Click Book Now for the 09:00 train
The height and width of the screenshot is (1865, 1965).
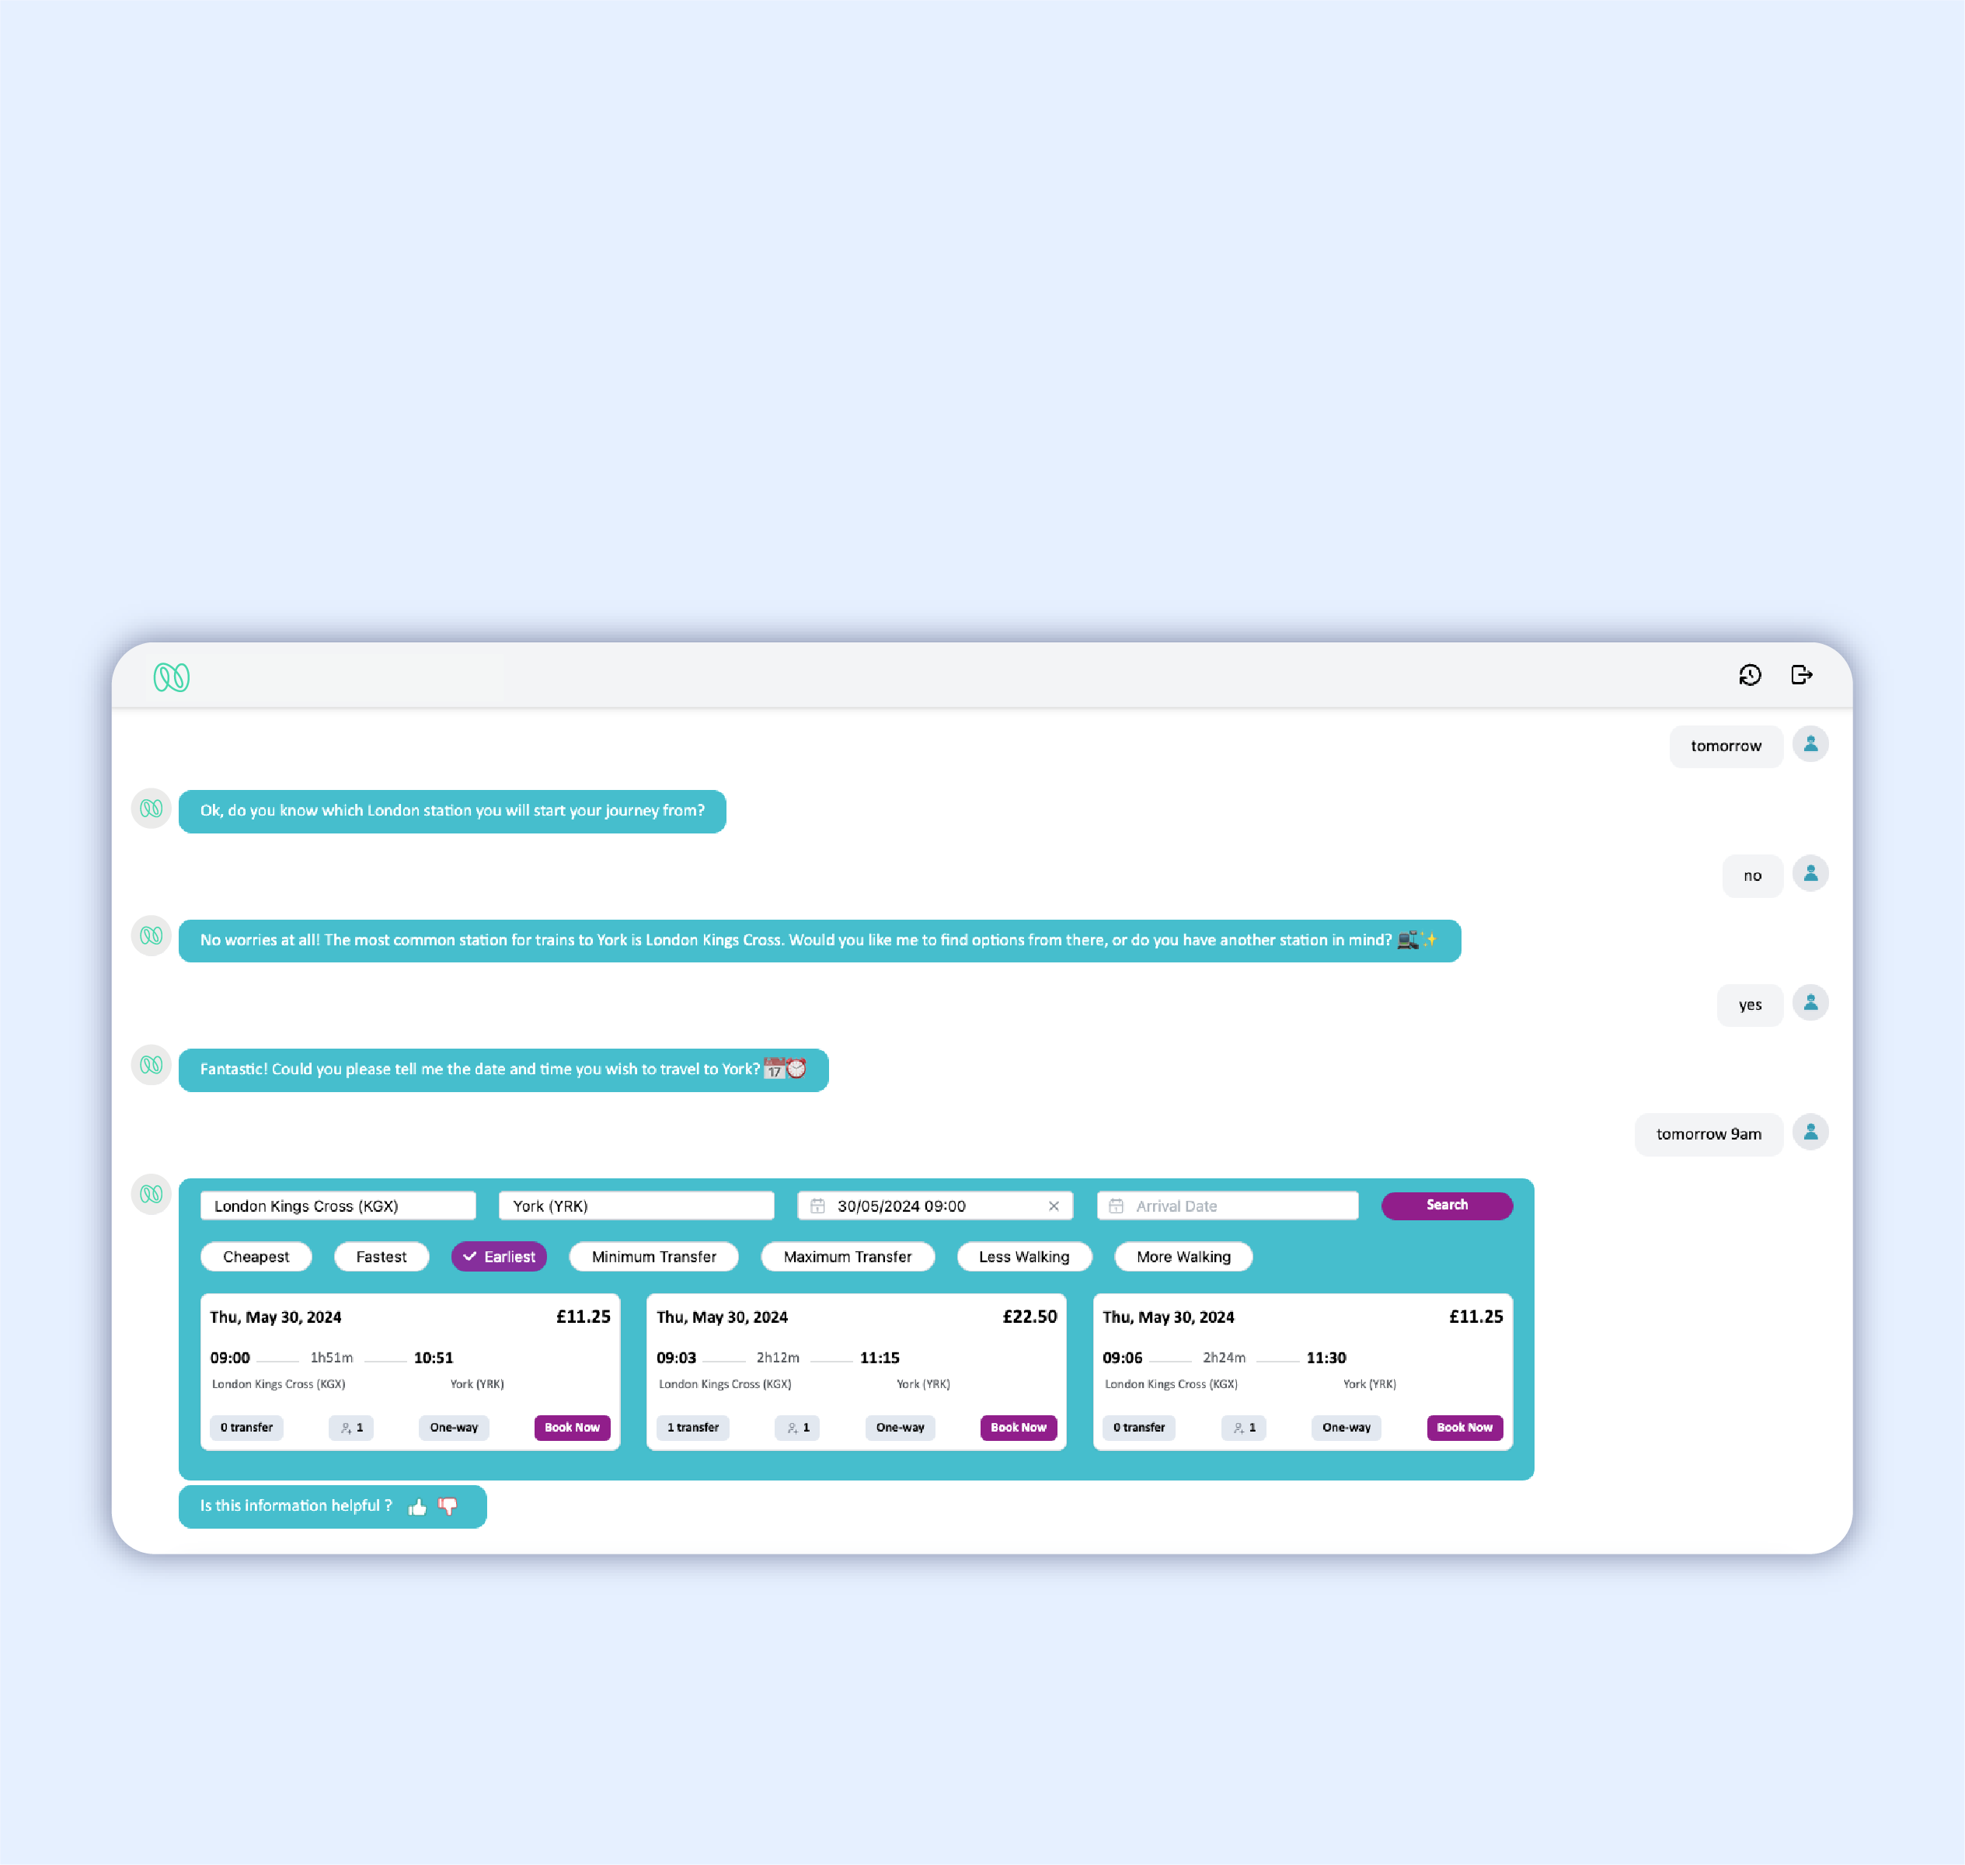coord(571,1425)
